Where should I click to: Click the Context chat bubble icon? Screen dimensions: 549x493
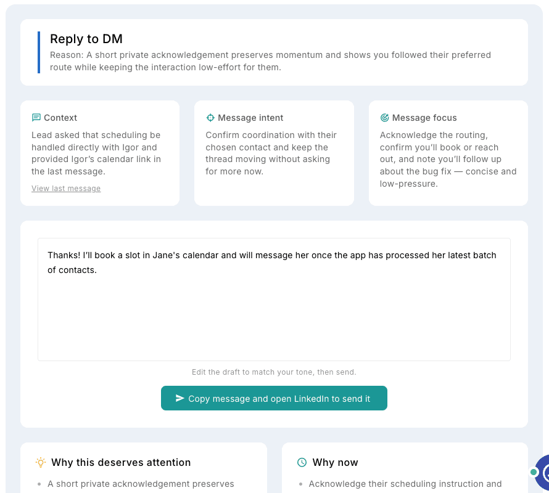click(x=36, y=118)
